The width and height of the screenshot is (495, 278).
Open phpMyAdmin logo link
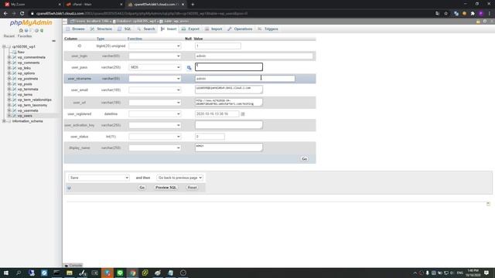pyautogui.click(x=31, y=22)
